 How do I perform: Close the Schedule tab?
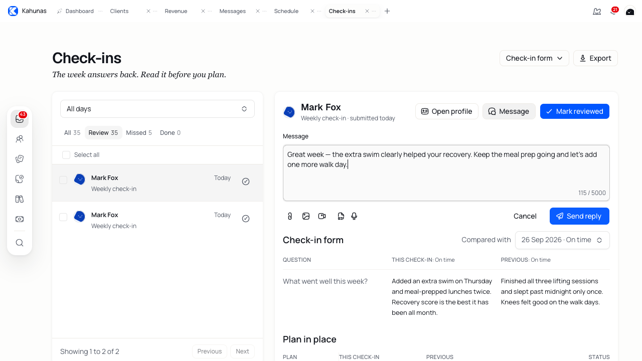[x=312, y=11]
